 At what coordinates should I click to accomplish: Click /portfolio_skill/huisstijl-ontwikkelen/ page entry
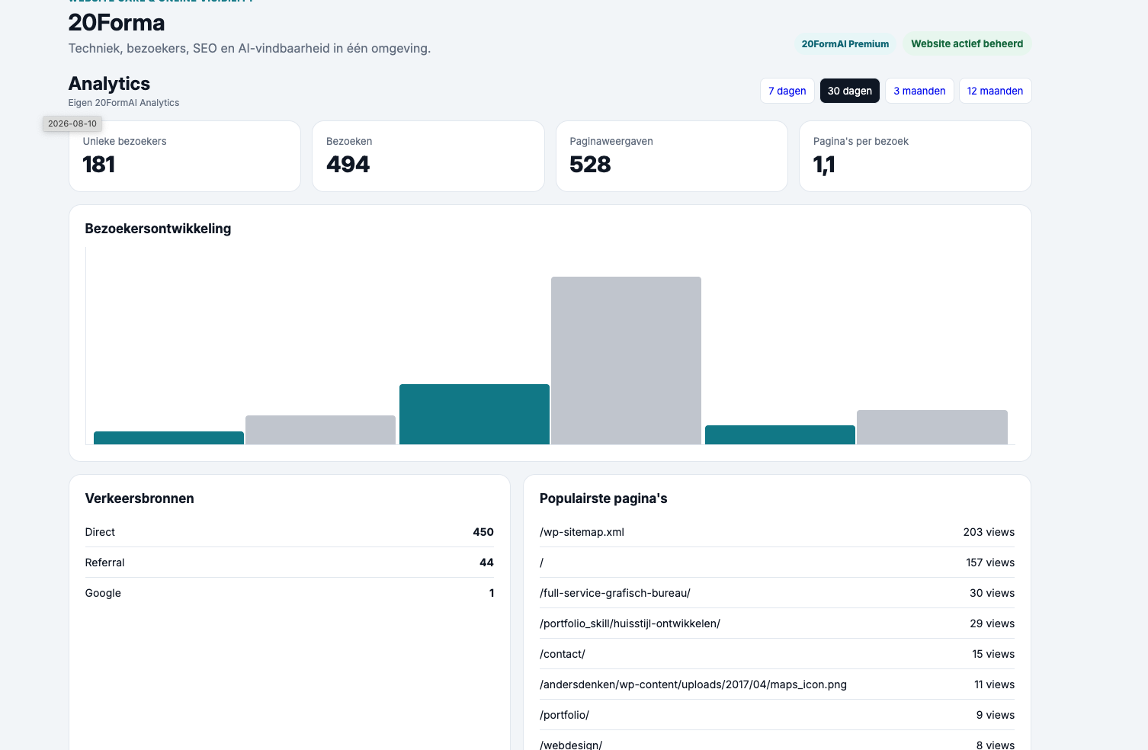click(777, 623)
